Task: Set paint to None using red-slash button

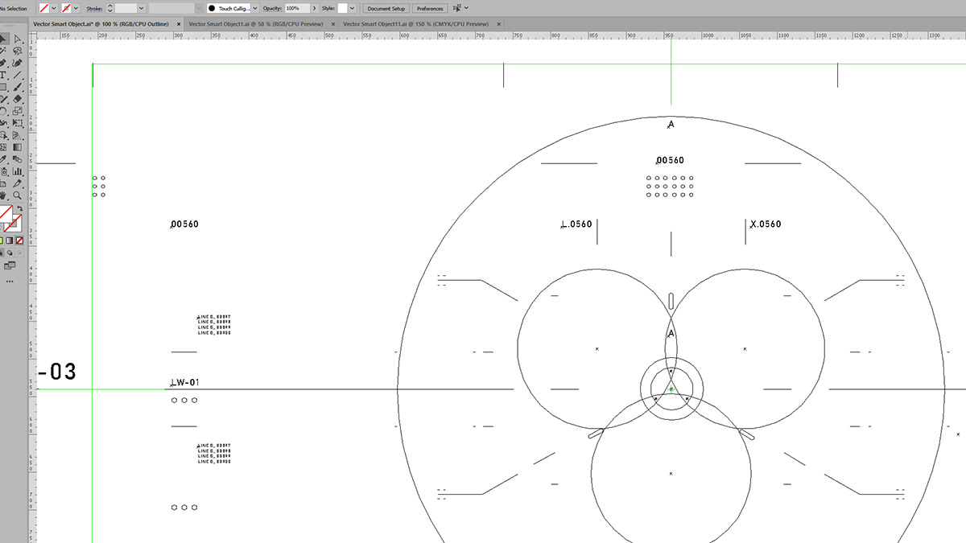Action: point(19,241)
